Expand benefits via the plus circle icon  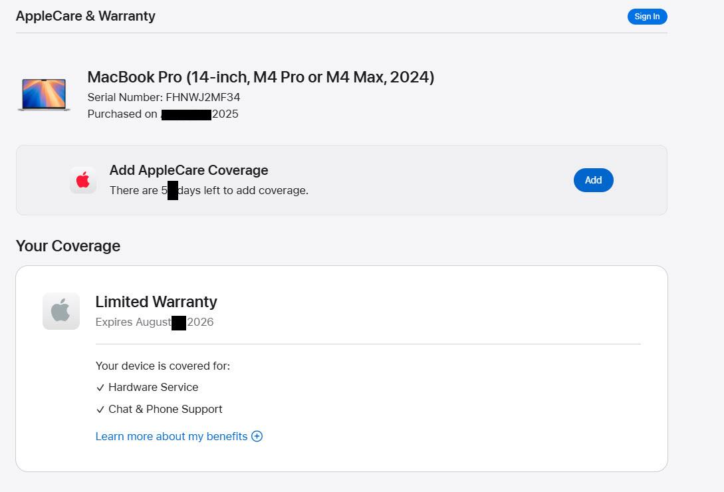257,436
